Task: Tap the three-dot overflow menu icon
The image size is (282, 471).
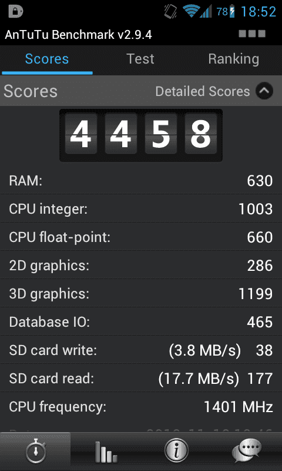Action: (252, 34)
